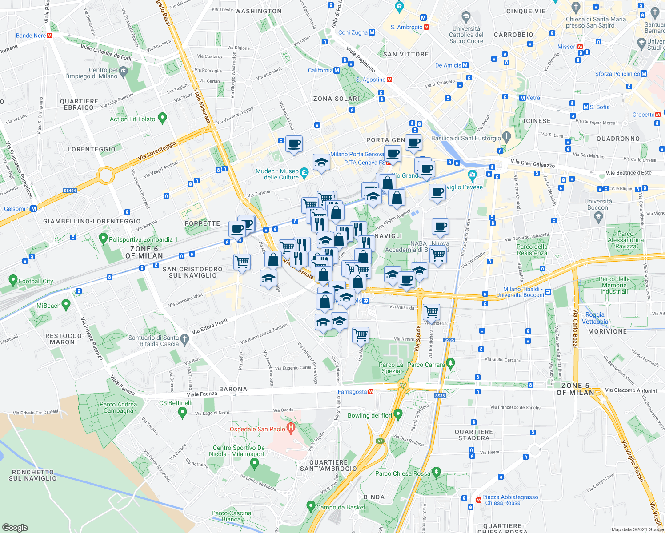The height and width of the screenshot is (533, 665).
Task: Click the 'Parco Alessandrina Ravizza' label
Action: [x=625, y=240]
